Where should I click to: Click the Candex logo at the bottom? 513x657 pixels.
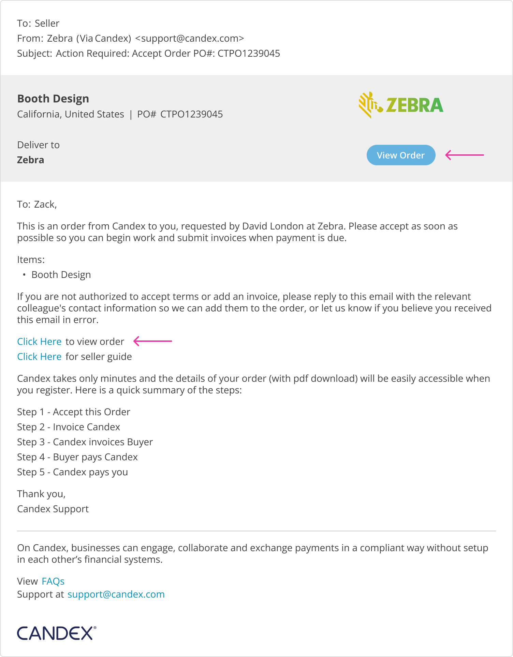point(57,633)
